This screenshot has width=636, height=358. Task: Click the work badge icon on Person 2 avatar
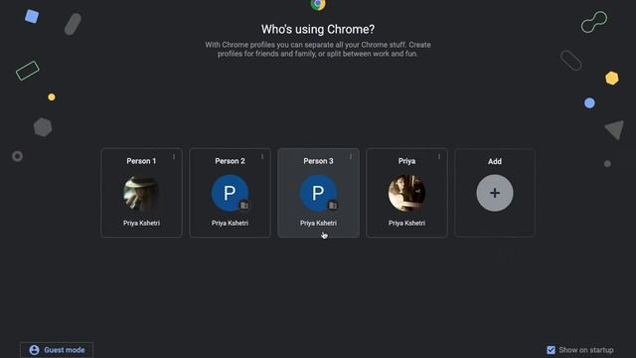click(244, 206)
